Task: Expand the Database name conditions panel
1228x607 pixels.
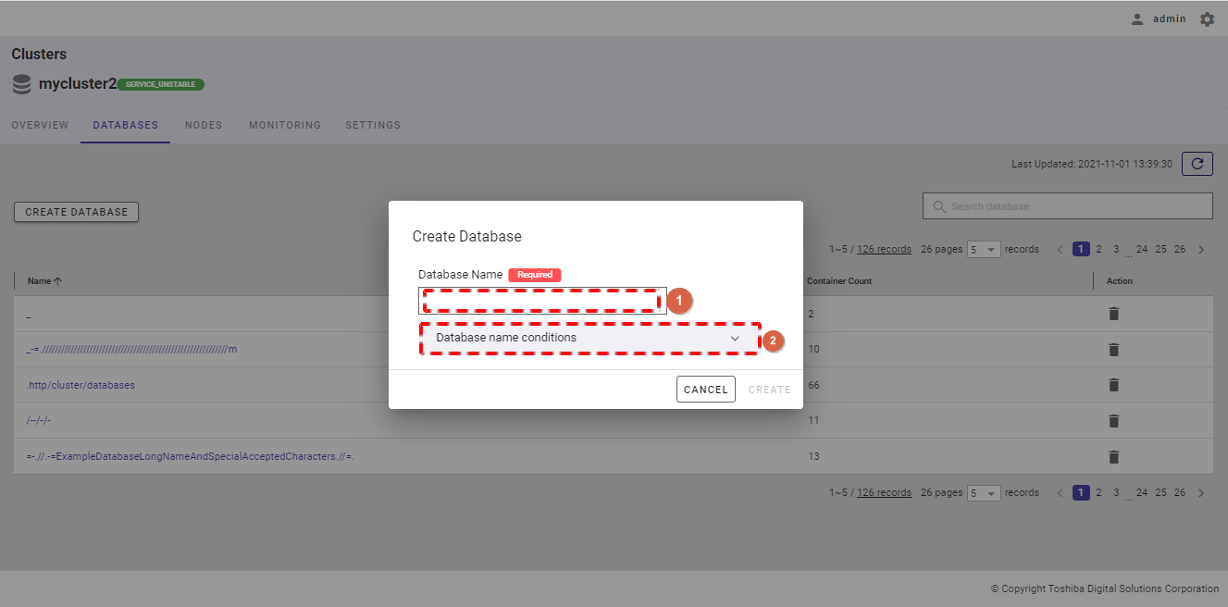Action: [589, 339]
